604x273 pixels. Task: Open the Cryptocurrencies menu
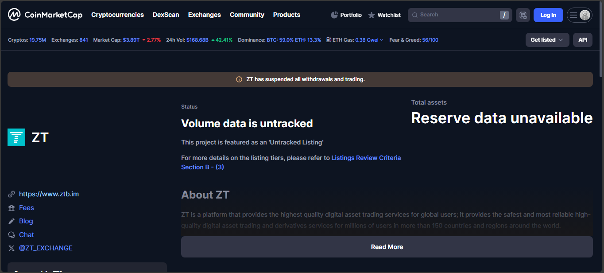[x=117, y=15]
